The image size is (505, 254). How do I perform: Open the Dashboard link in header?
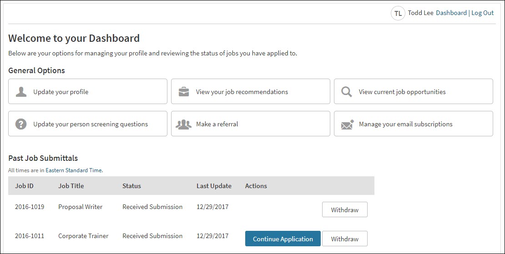[x=451, y=13]
